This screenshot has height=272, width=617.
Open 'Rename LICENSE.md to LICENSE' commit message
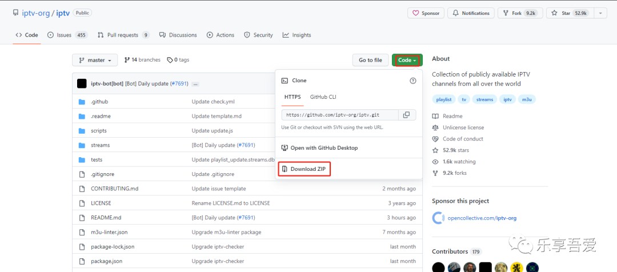(x=231, y=203)
